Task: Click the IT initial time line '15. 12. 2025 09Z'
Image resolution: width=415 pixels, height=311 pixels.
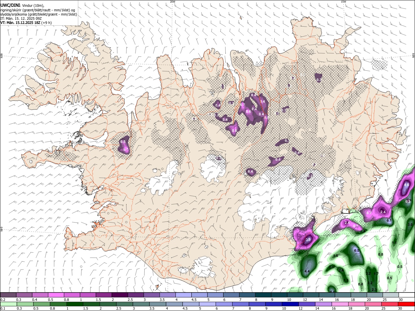Action: [29, 18]
